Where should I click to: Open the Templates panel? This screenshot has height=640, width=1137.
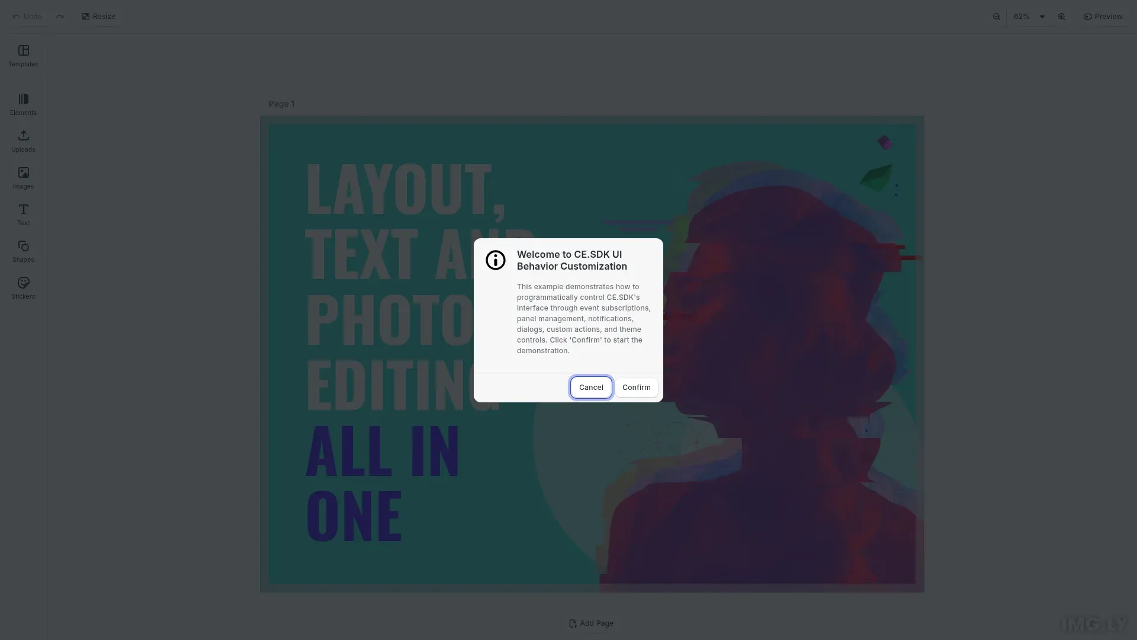pyautogui.click(x=23, y=56)
